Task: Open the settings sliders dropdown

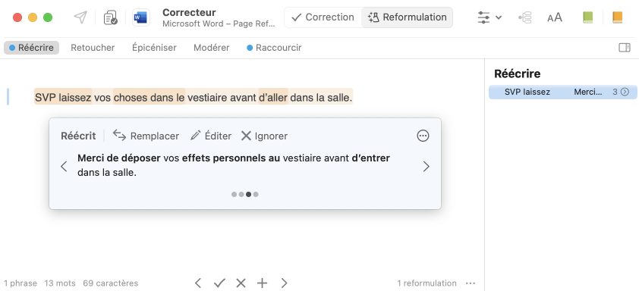Action: point(489,17)
